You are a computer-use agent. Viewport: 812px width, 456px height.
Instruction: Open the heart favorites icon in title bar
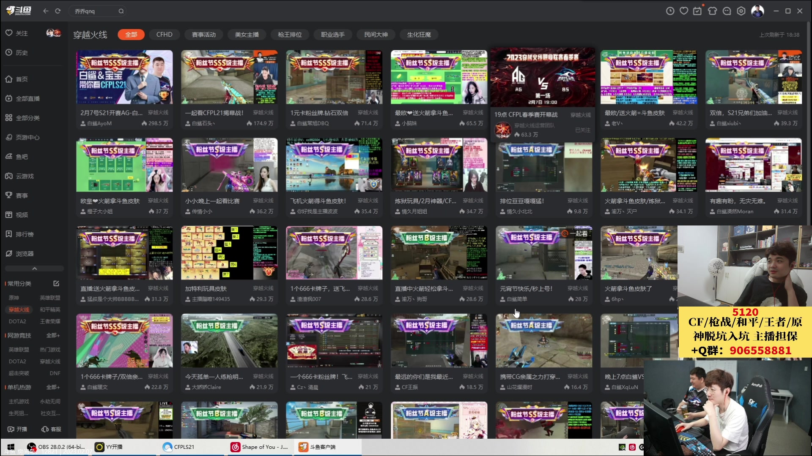tap(684, 11)
